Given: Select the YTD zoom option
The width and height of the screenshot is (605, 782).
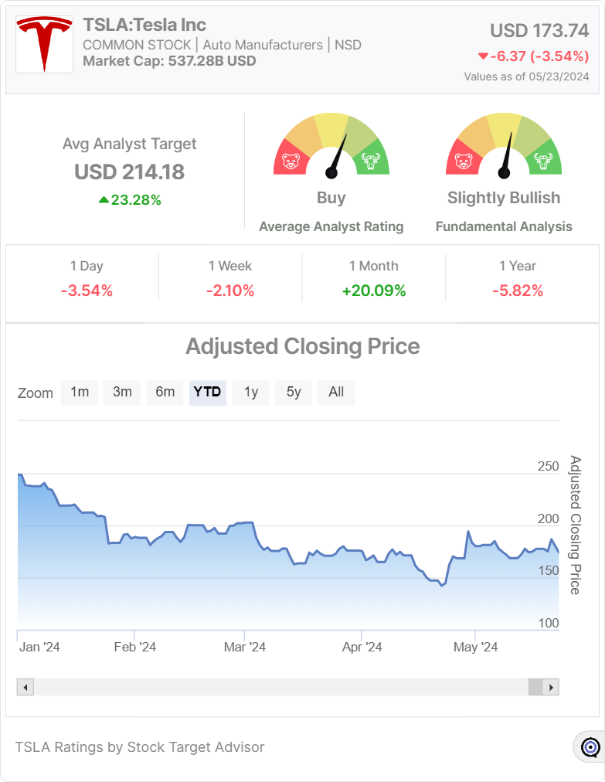Looking at the screenshot, I should point(207,392).
